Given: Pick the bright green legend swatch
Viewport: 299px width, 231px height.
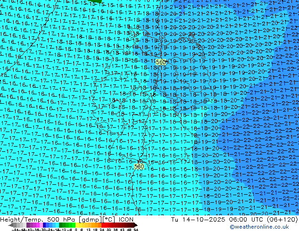Looking at the screenshot, I should (x=74, y=225).
